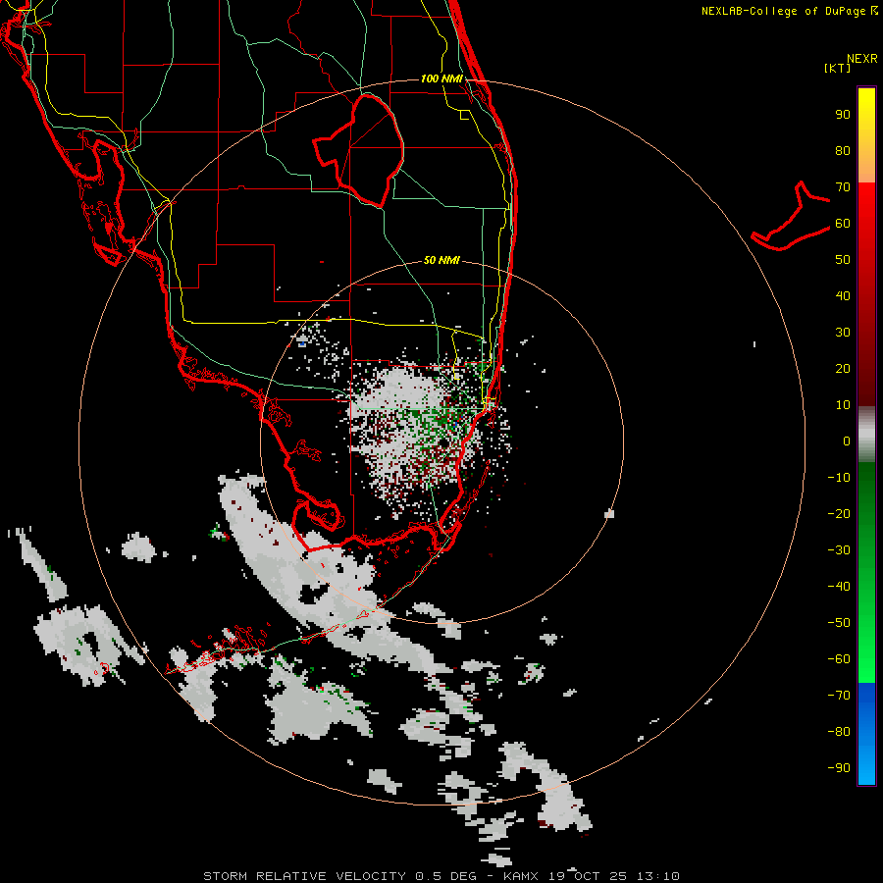This screenshot has height=883, width=883.
Task: Click the 30 value on the velocity scale
Action: (x=843, y=333)
